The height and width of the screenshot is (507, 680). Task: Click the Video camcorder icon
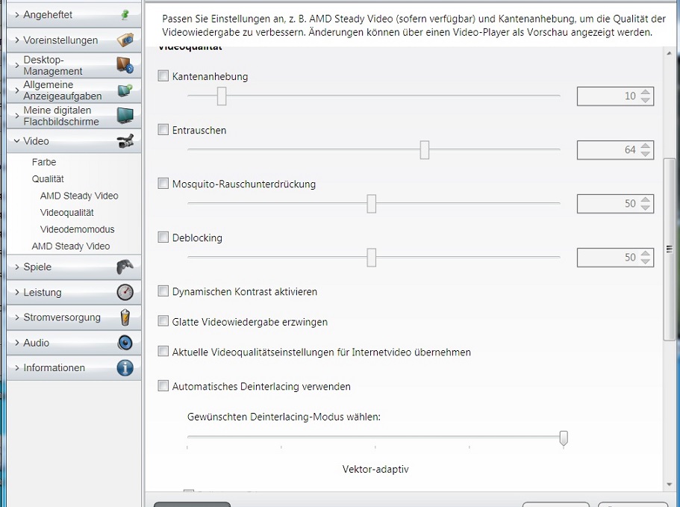pyautogui.click(x=125, y=141)
